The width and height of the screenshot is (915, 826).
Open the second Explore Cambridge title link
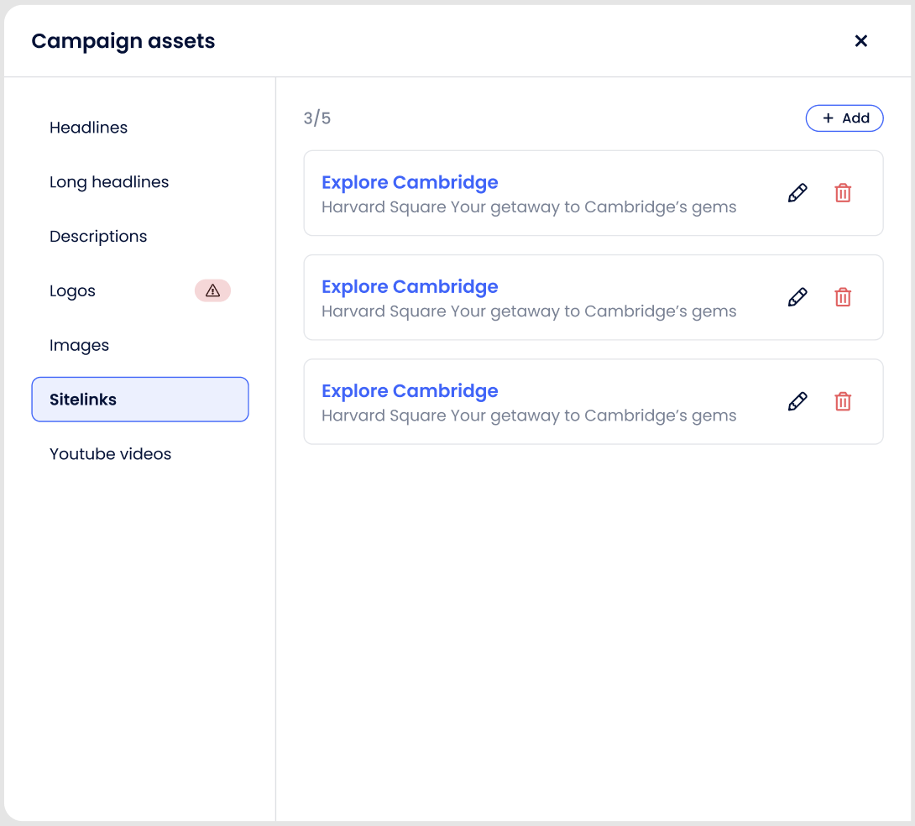tap(410, 286)
